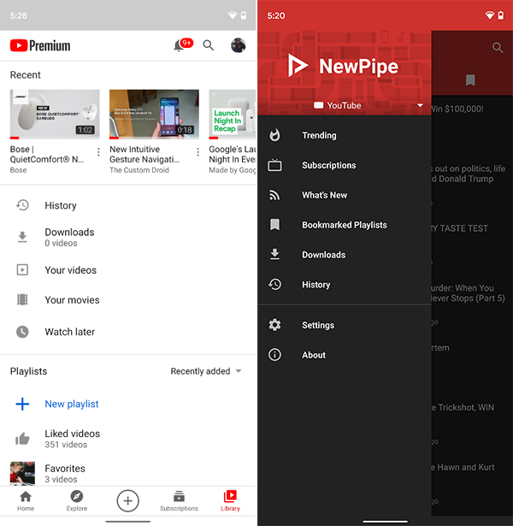Tap the Trending flame icon in NewPipe

274,135
